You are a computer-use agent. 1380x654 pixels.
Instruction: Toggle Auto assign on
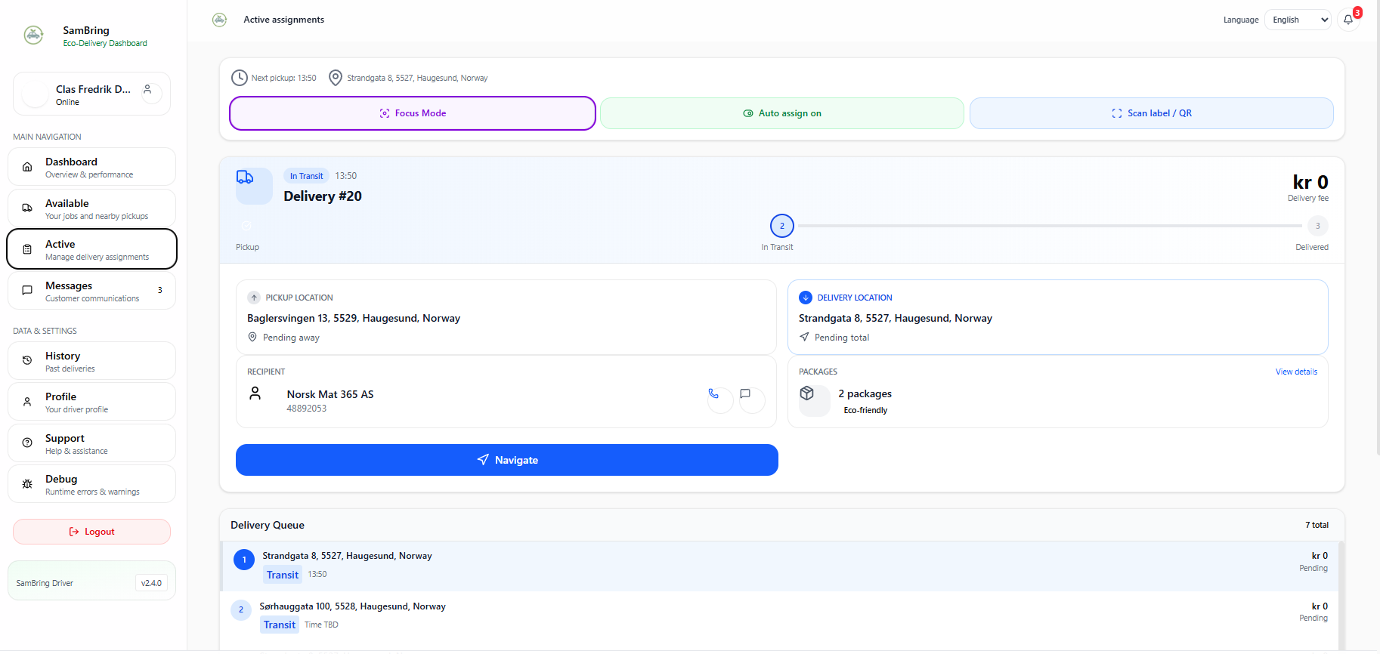[x=781, y=113]
